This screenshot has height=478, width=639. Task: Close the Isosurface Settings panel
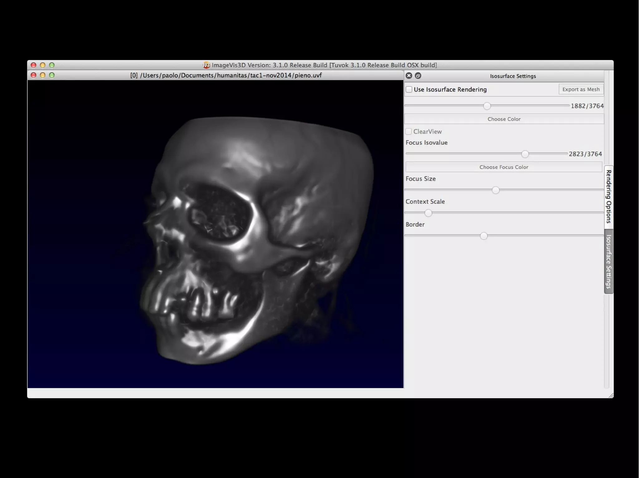coord(409,76)
